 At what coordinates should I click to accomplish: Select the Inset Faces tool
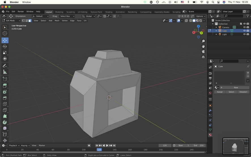point(5,92)
